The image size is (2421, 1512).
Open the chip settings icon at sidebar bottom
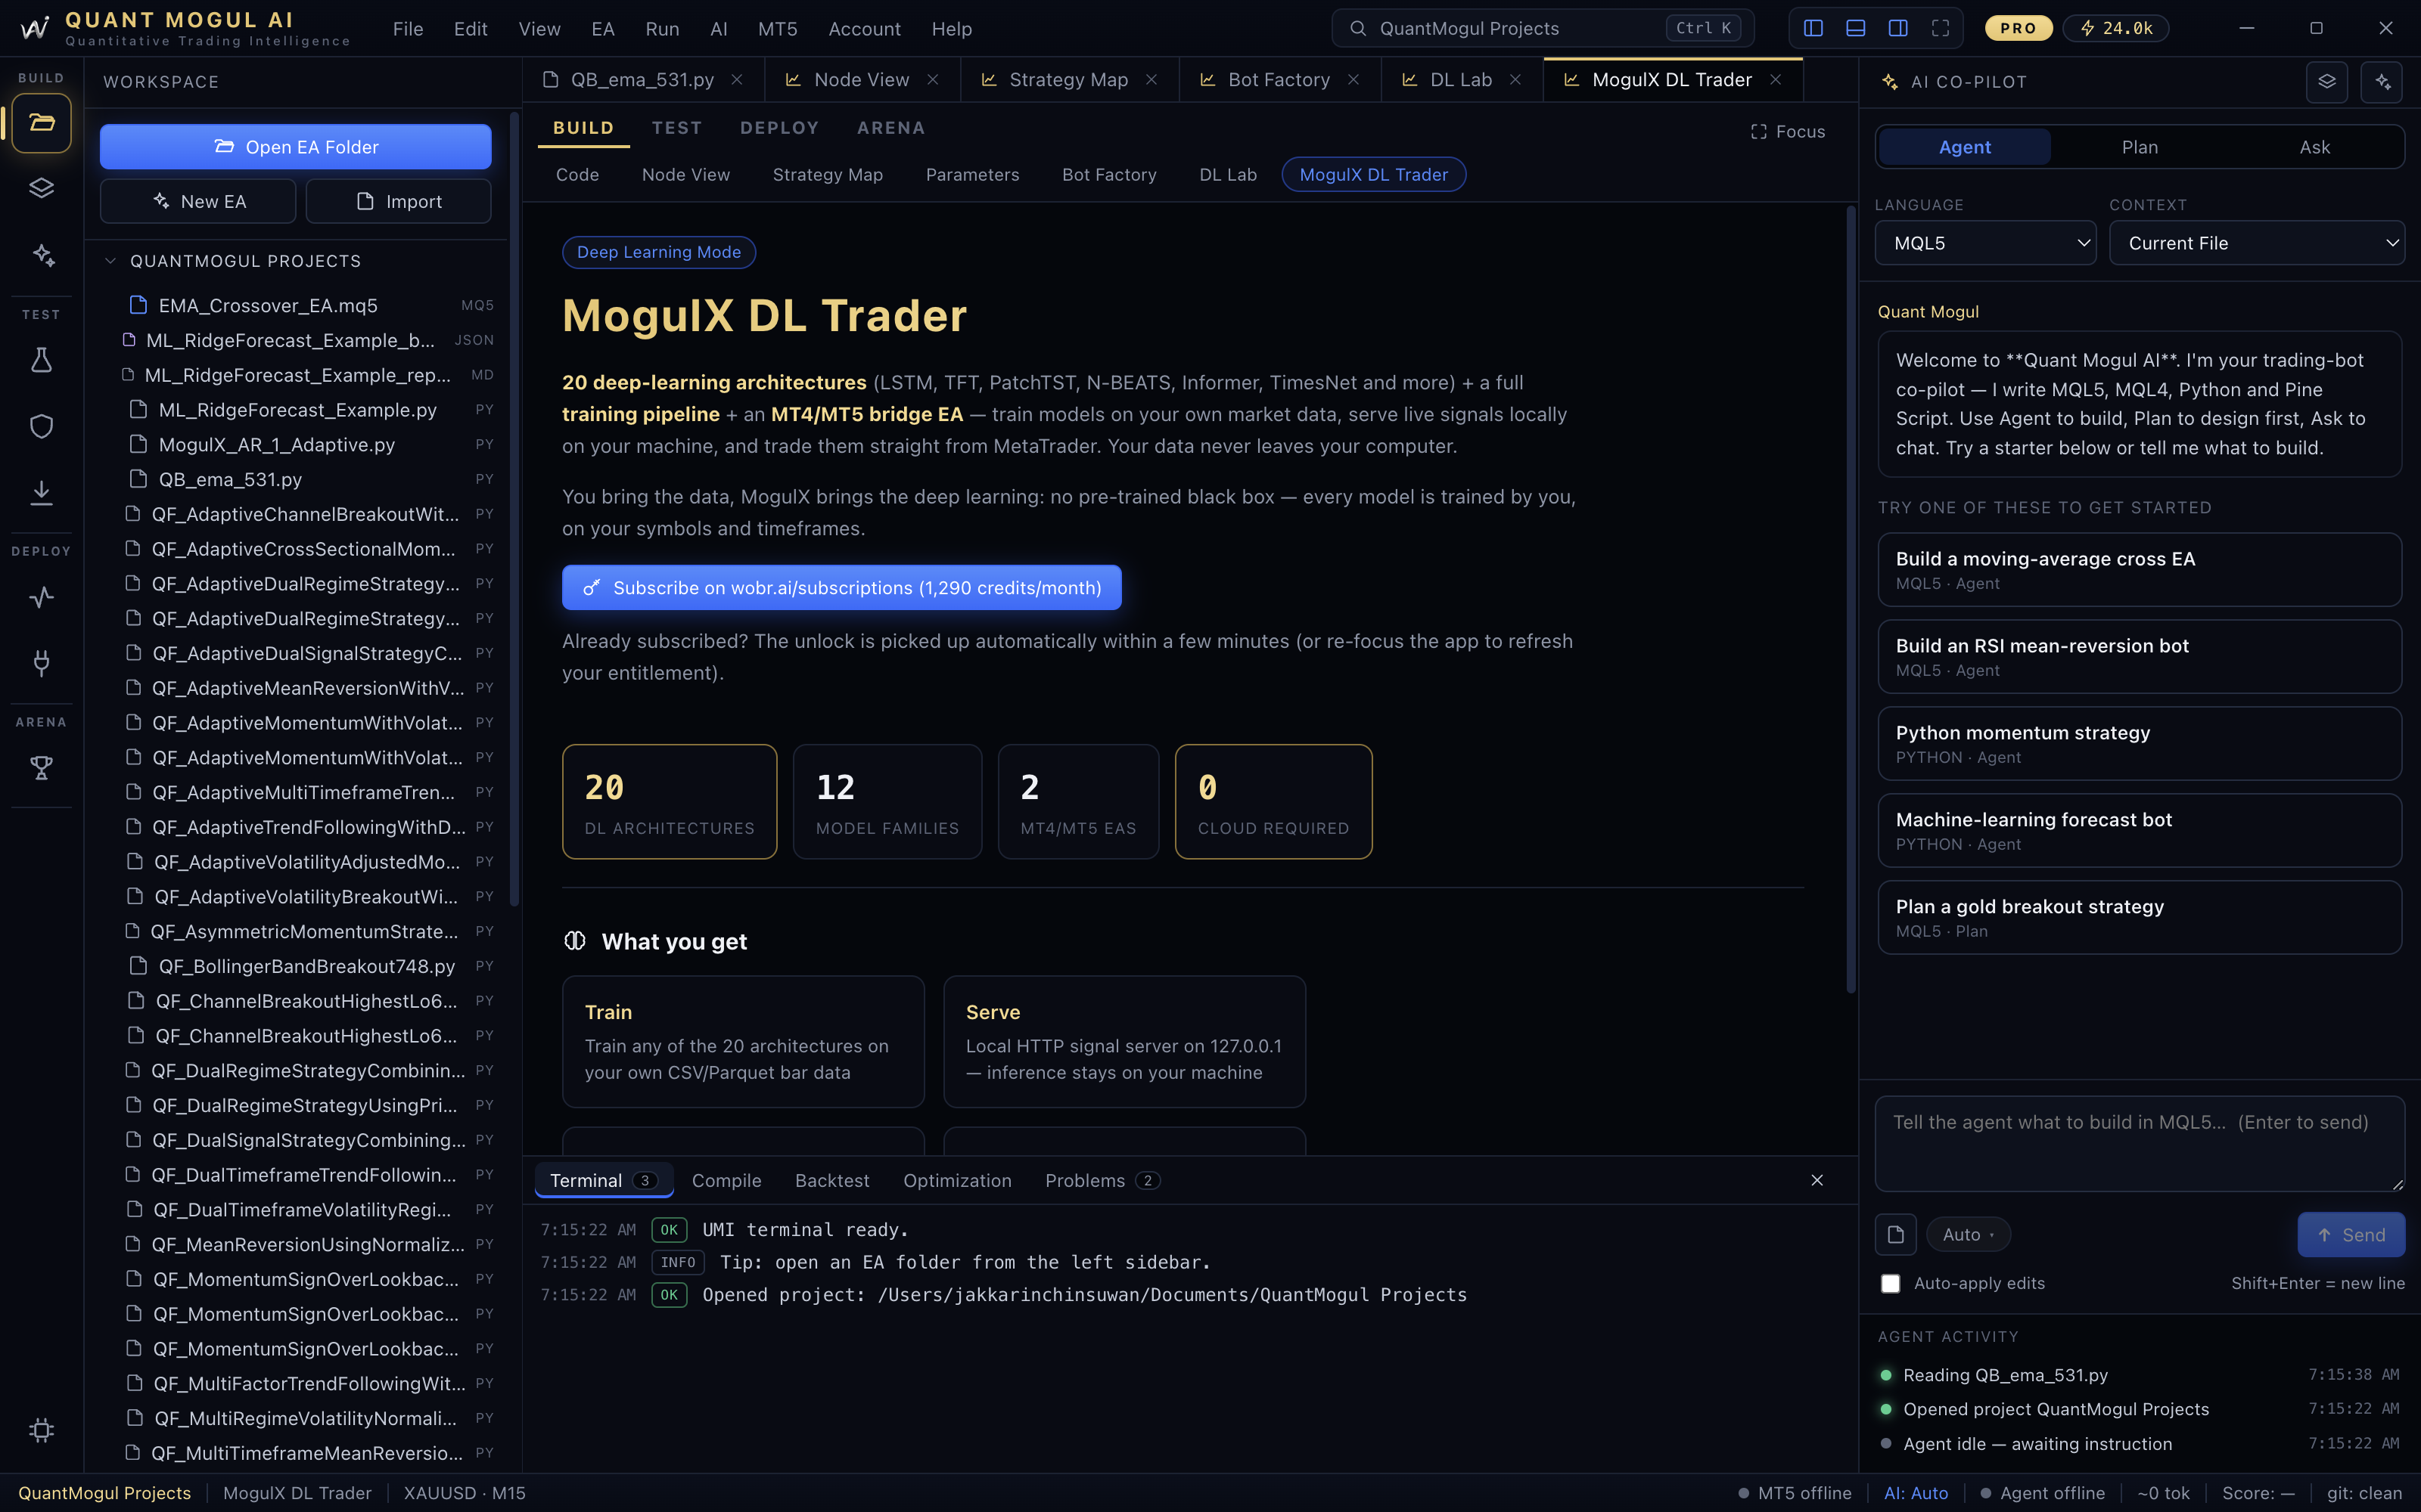click(x=41, y=1430)
